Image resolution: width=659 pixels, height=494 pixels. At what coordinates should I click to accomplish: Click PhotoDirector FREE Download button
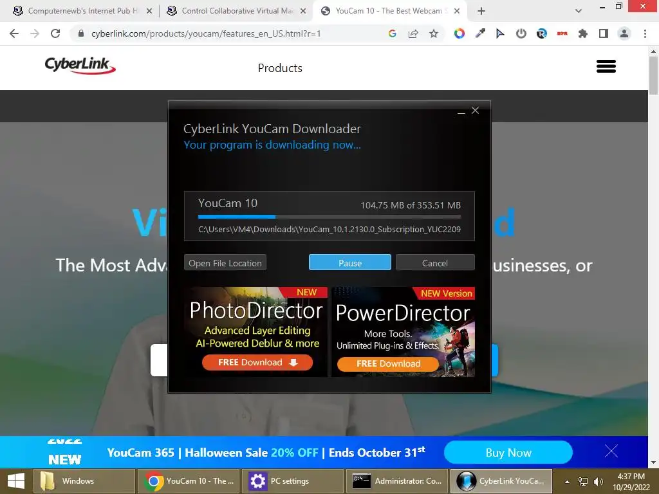[x=257, y=362]
